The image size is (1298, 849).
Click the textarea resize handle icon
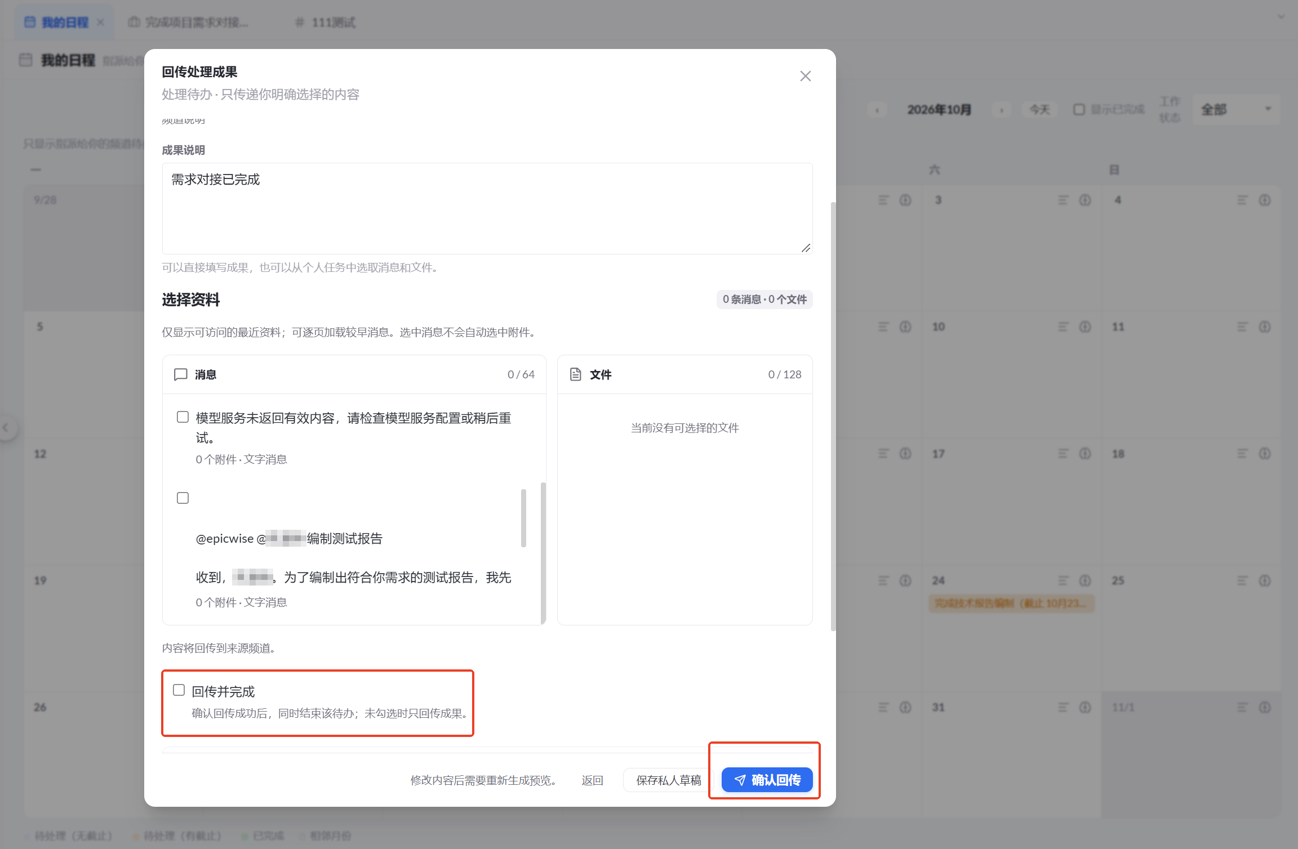pos(806,248)
